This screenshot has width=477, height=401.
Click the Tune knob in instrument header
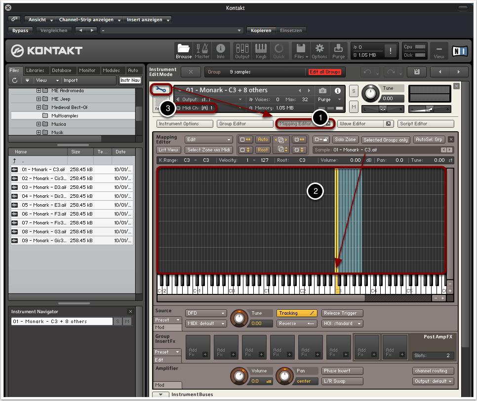coord(370,93)
